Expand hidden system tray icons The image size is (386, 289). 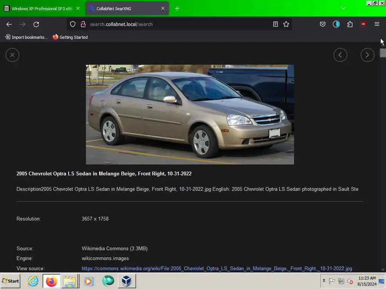click(x=324, y=281)
